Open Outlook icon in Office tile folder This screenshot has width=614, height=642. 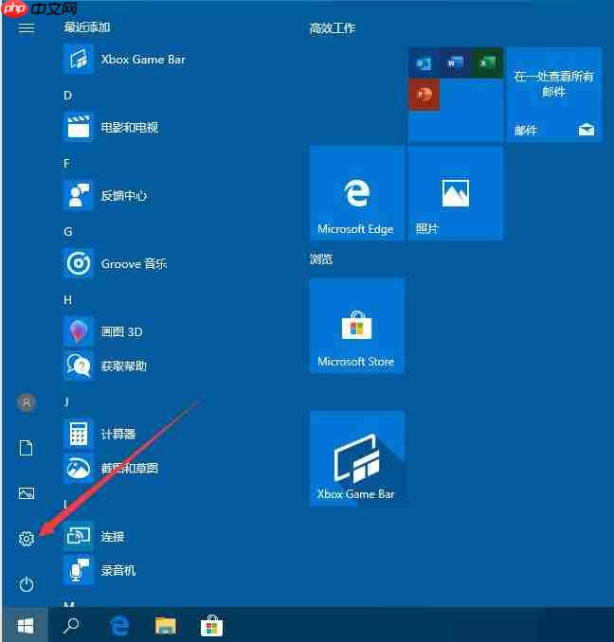pos(424,63)
